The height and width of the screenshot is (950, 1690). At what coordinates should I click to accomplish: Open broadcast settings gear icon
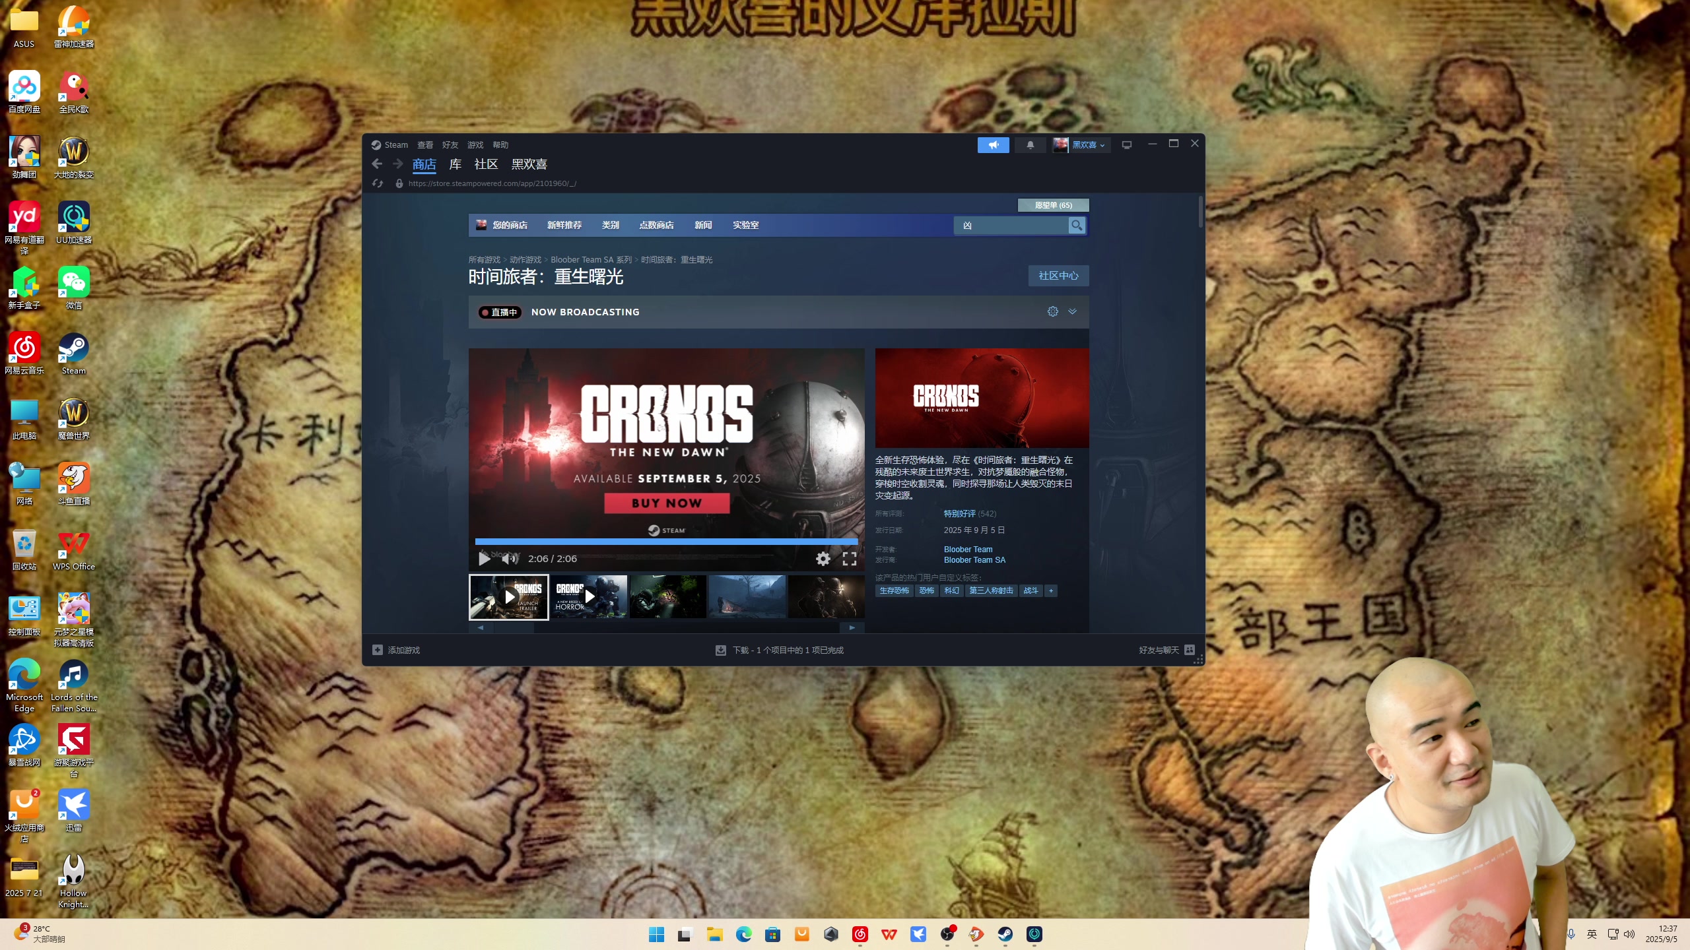click(1053, 311)
